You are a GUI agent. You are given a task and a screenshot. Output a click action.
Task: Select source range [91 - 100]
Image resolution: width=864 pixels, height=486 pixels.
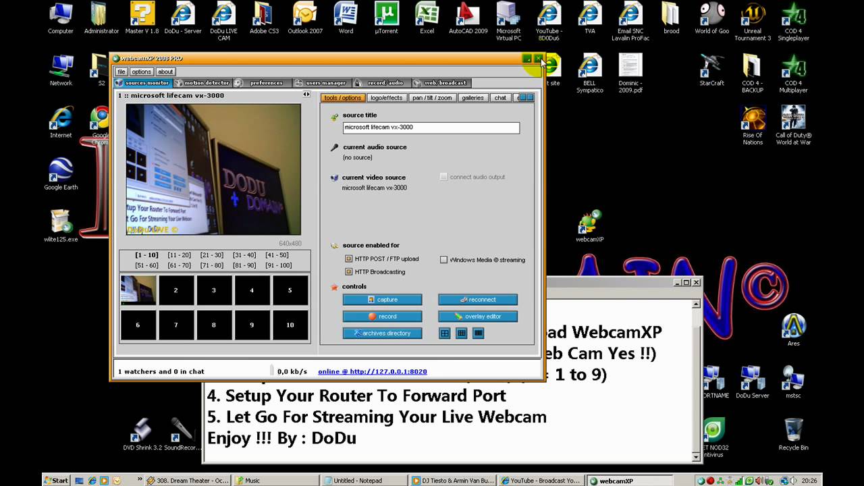tap(278, 266)
